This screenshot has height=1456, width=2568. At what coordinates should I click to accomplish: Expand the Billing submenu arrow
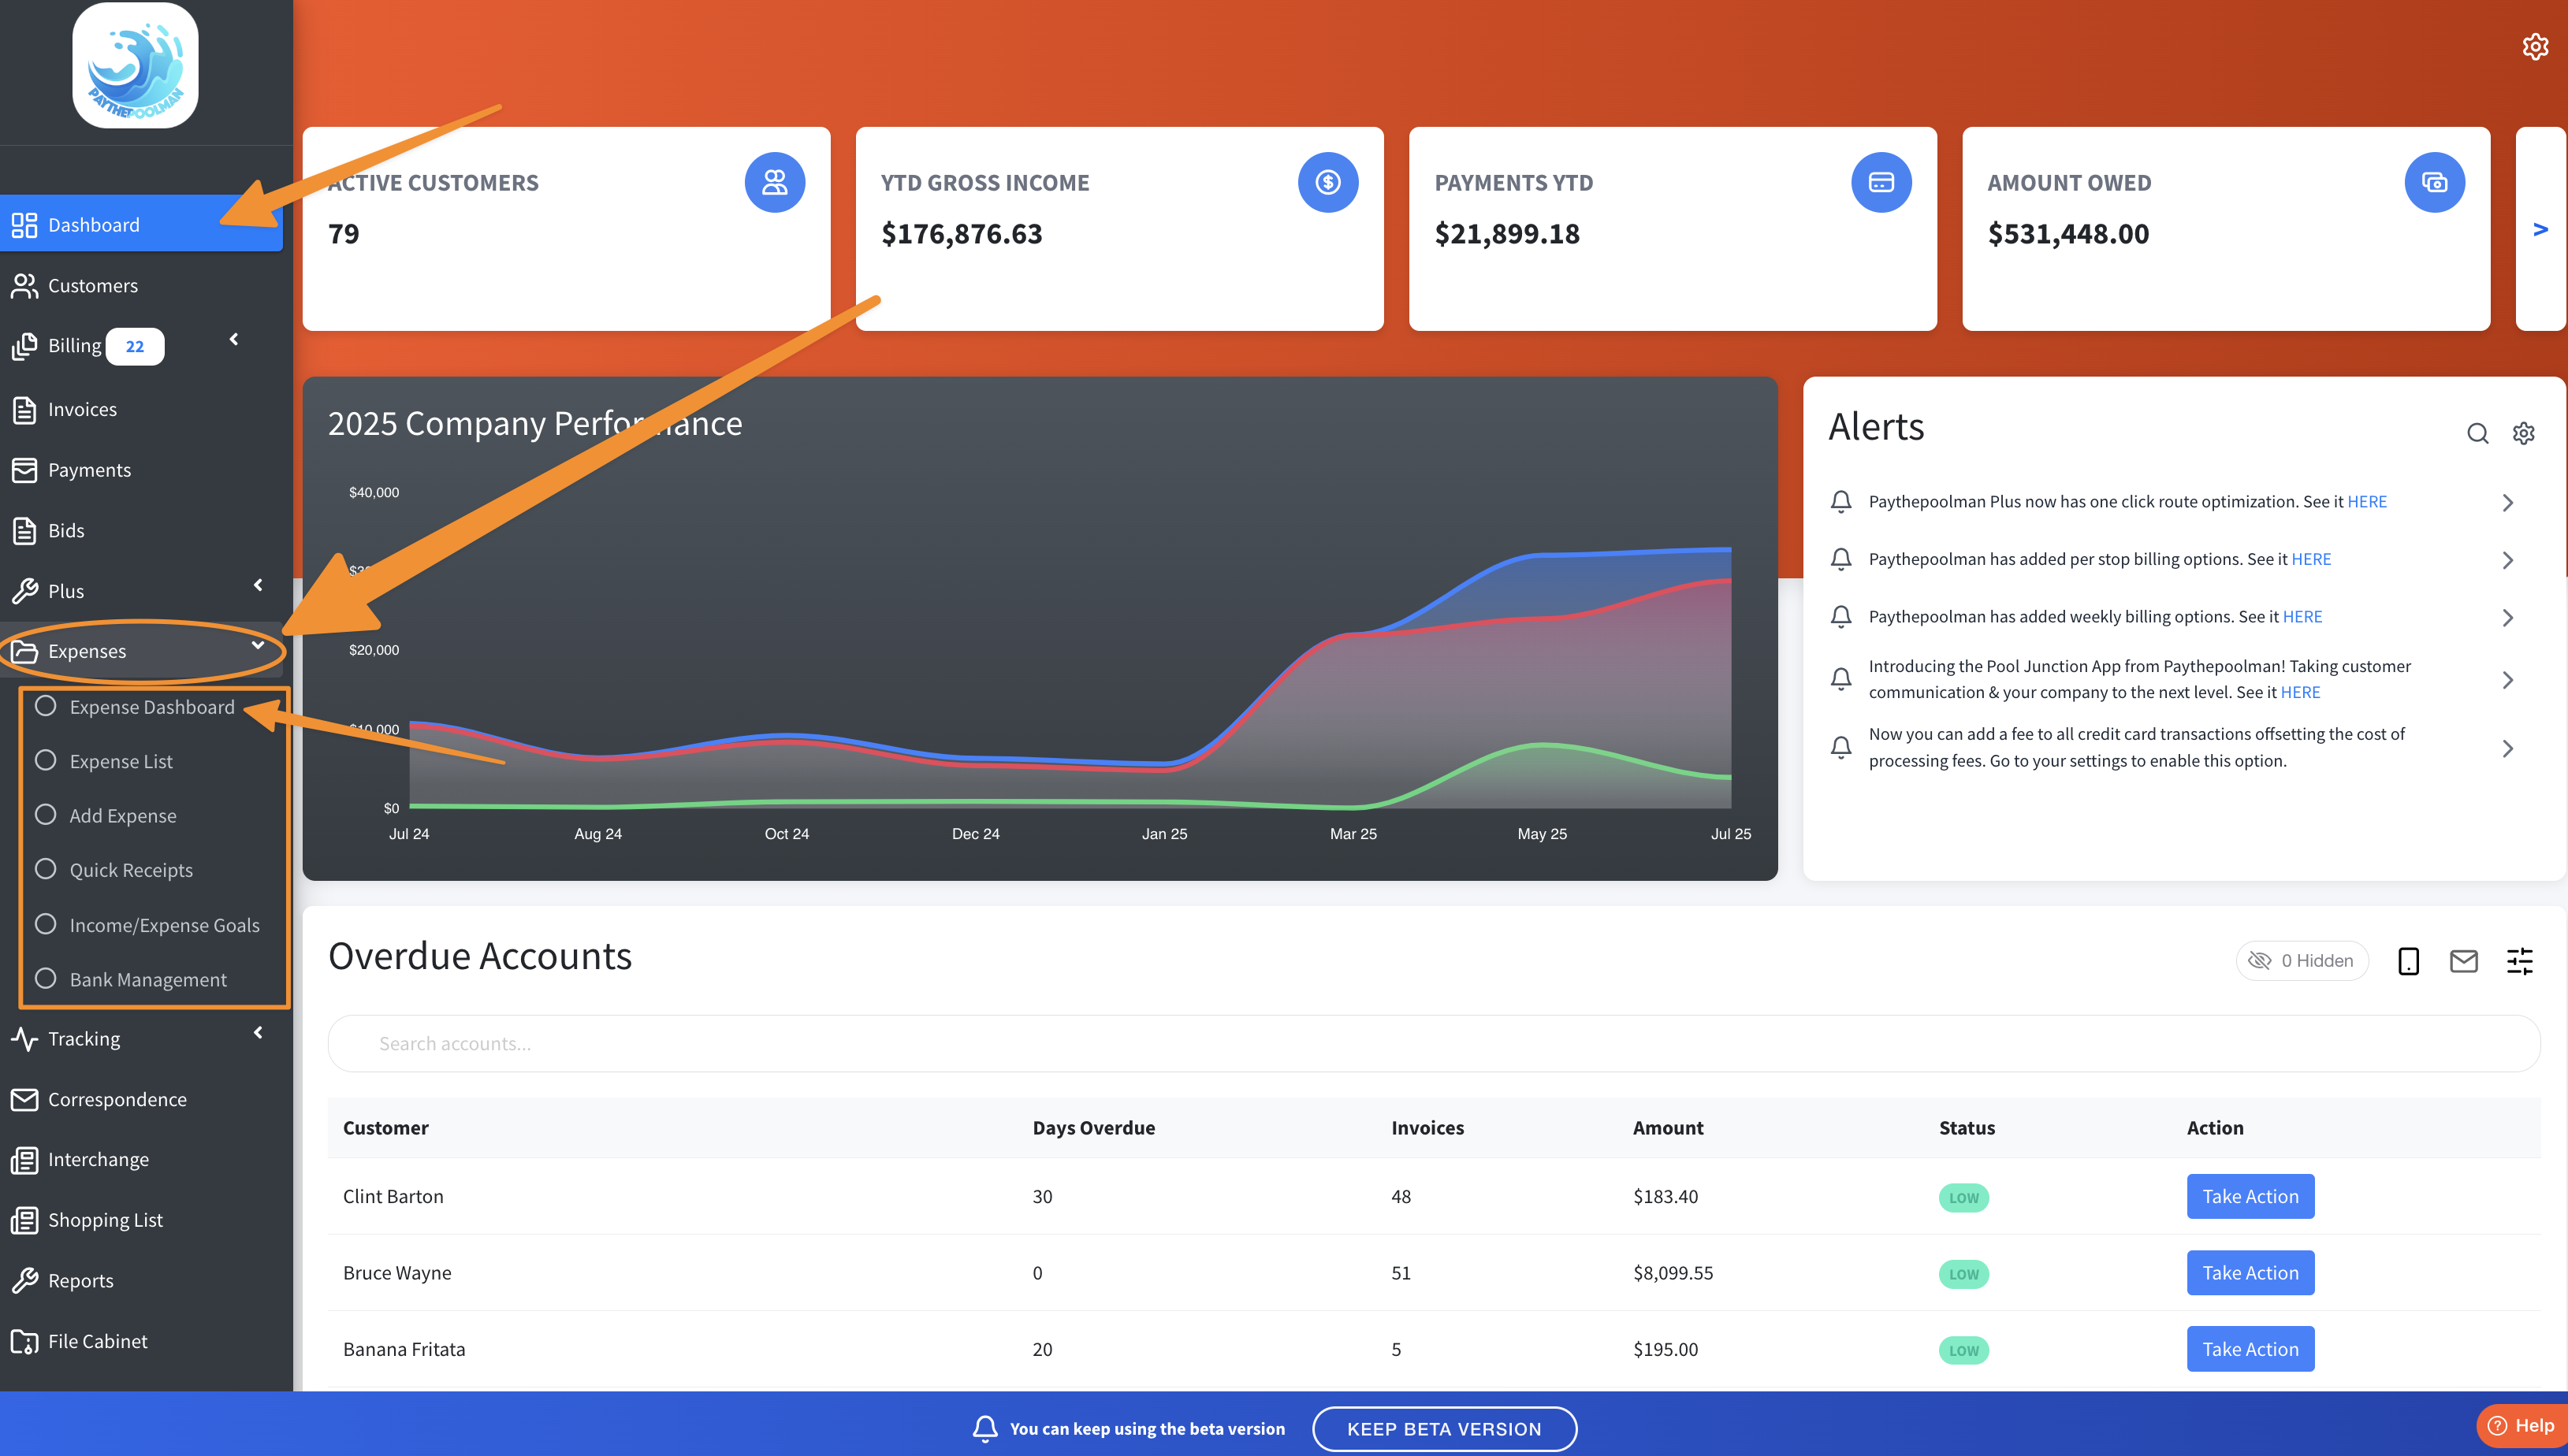[x=234, y=339]
